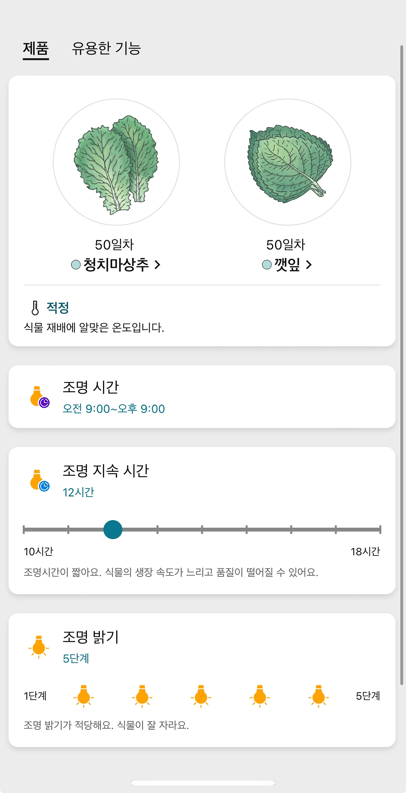This screenshot has width=406, height=793.
Task: Select the fifth brightness bulb level
Action: [318, 696]
